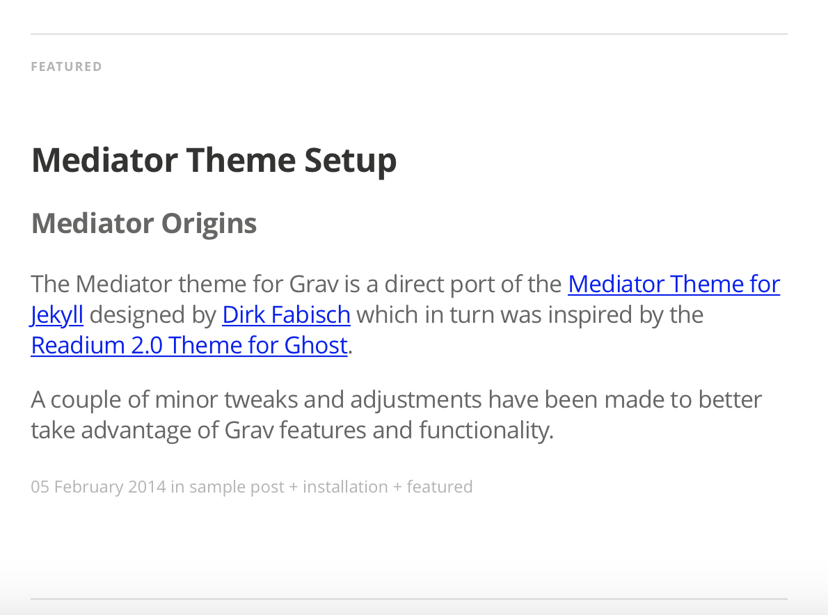Follow the "Mediator Theme for" link text
The width and height of the screenshot is (828, 615).
tap(674, 284)
